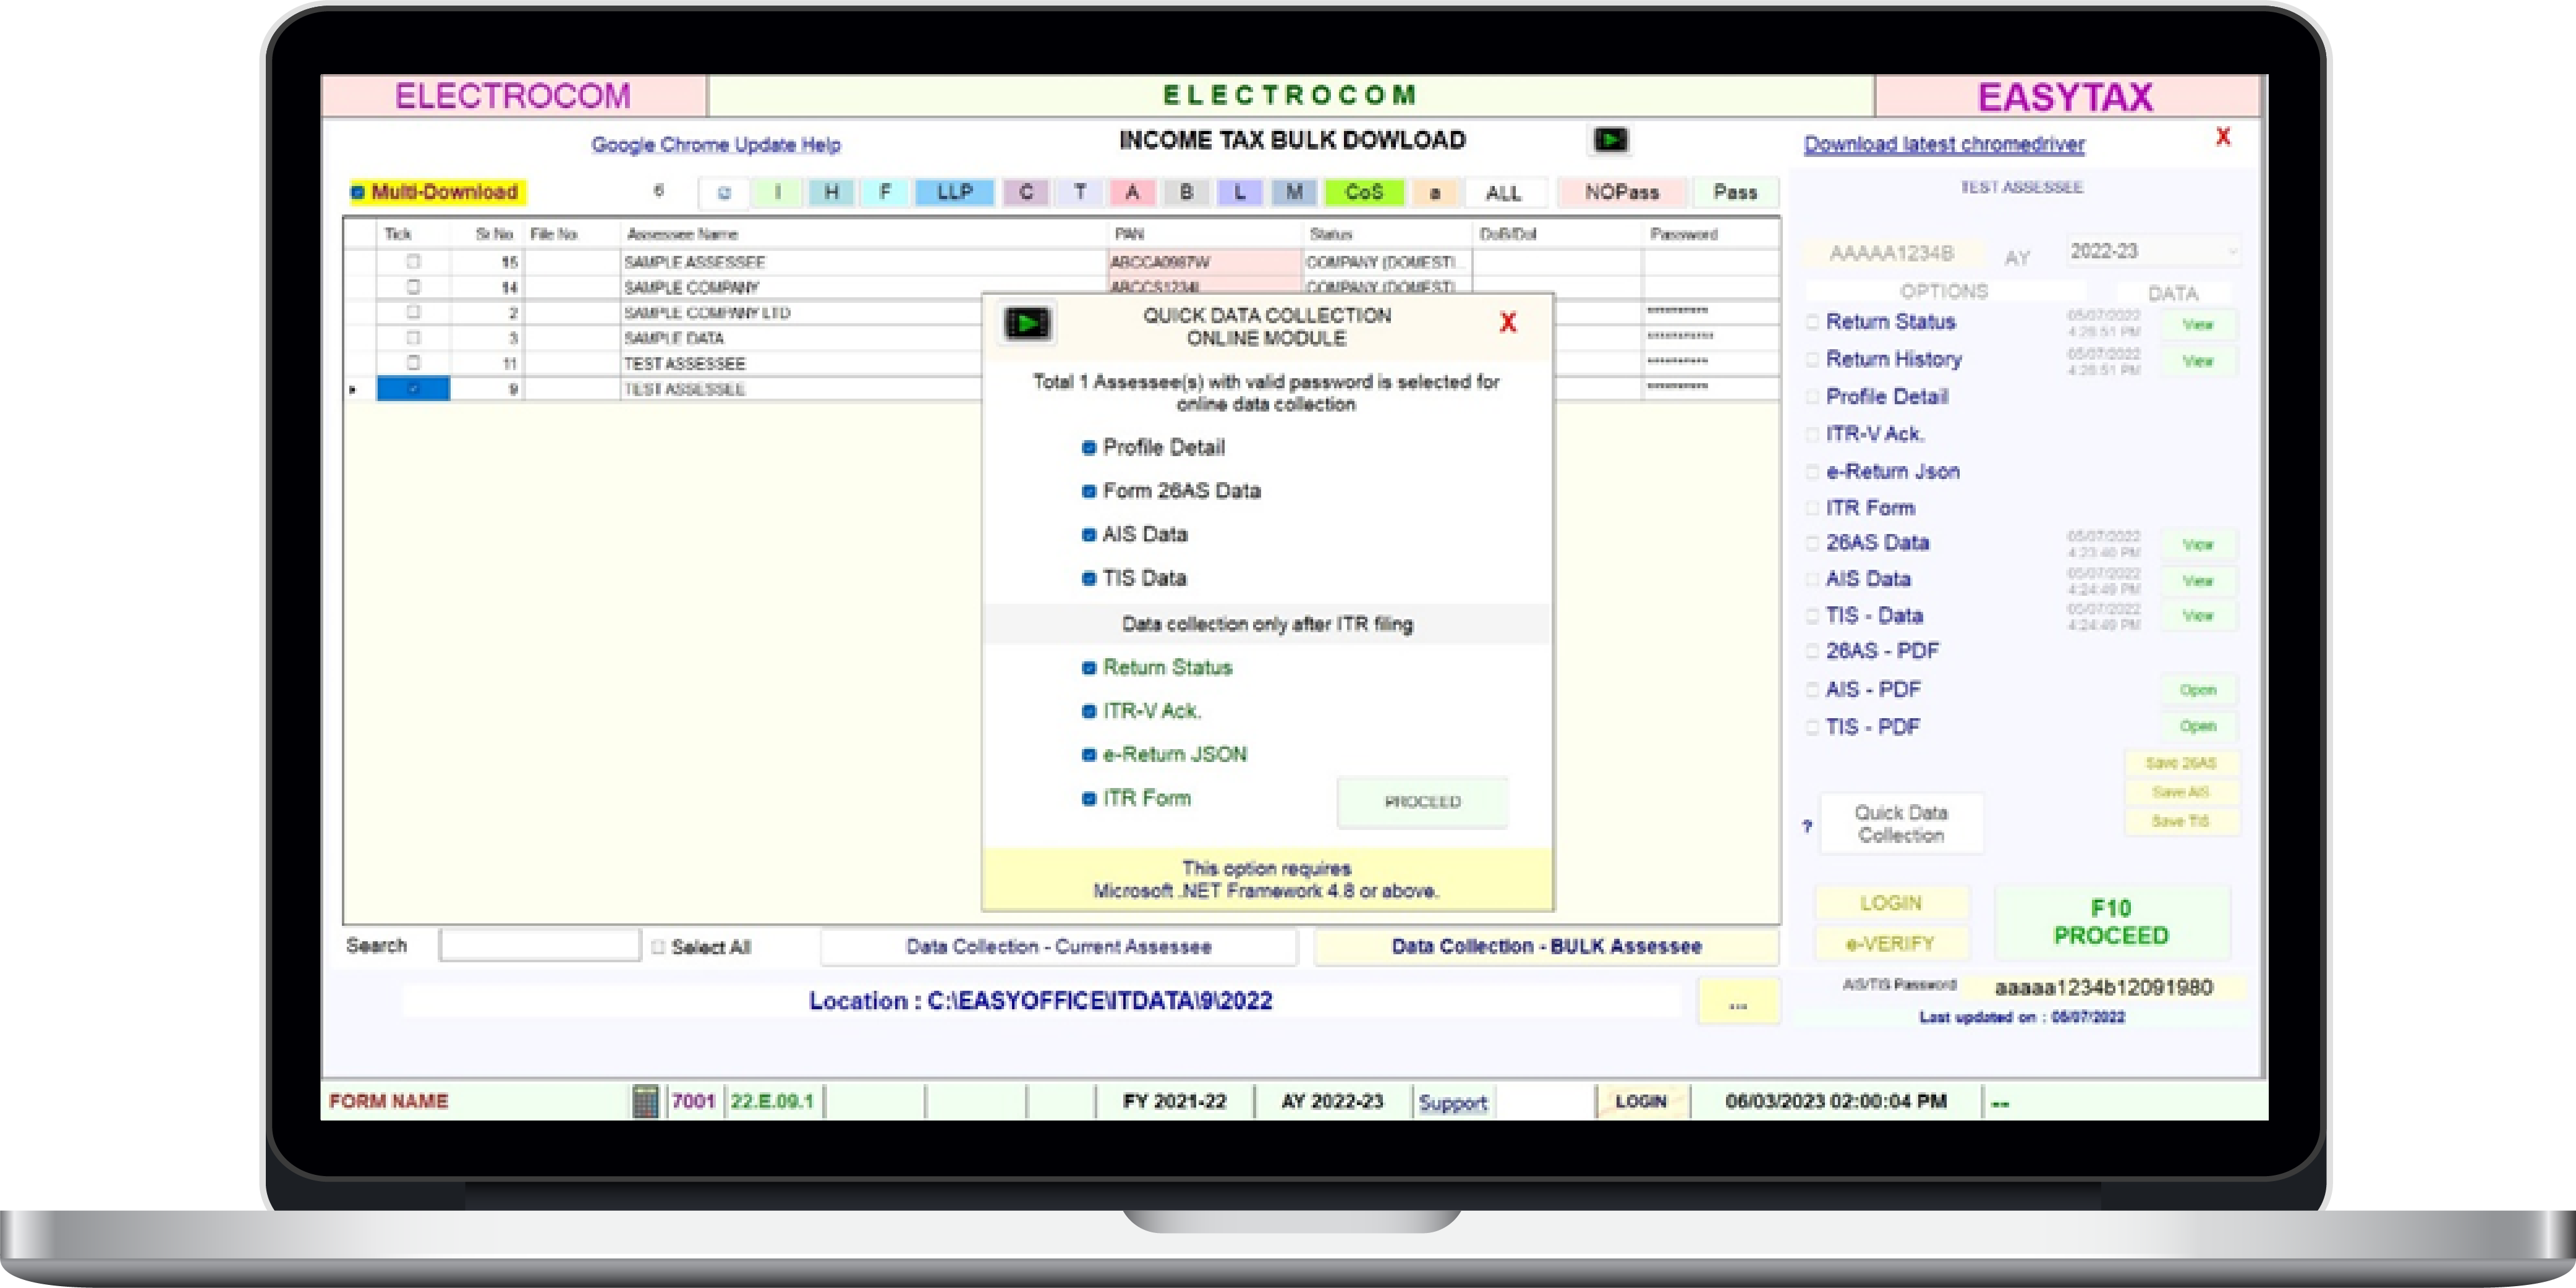Check 26AS - PDF in right options panel
The height and width of the screenshot is (1288, 2576).
pos(1812,651)
